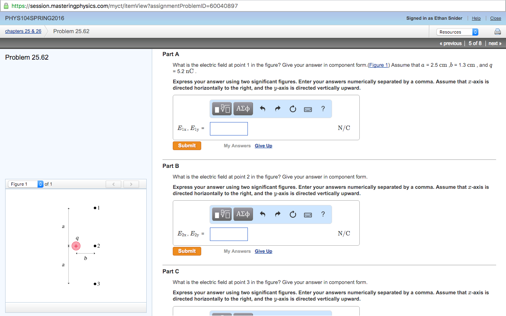Reset the Part B answer field
The image size is (506, 316).
coord(293,214)
